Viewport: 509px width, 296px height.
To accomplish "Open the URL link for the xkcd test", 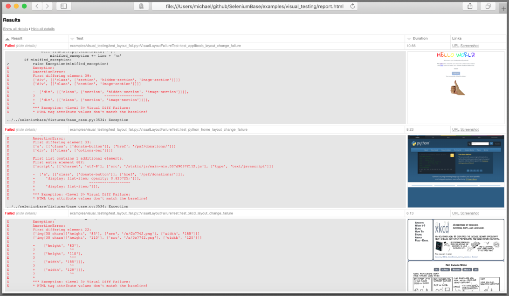I will 455,213.
